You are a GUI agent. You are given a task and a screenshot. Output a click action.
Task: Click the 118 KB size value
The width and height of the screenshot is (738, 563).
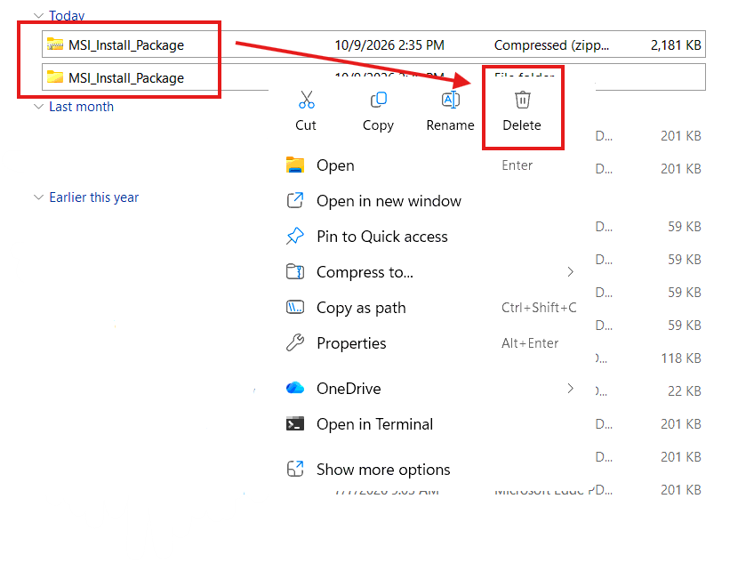(x=681, y=358)
